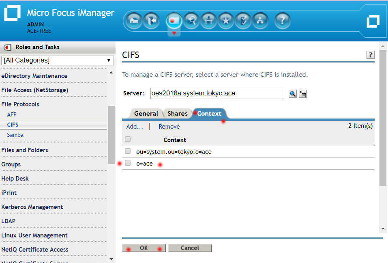Viewport: 388px width, 263px height.
Task: Expand File Access (NetStorage) role
Action: (34, 90)
